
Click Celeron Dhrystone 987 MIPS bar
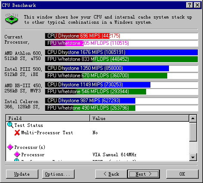click(122, 101)
